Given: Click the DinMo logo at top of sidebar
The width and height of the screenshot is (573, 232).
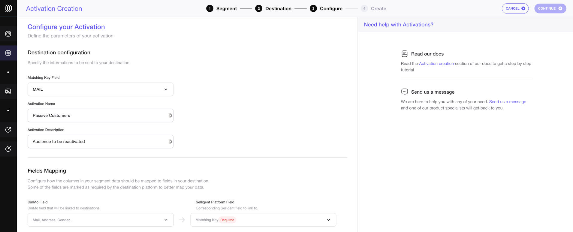Looking at the screenshot, I should (8, 8).
